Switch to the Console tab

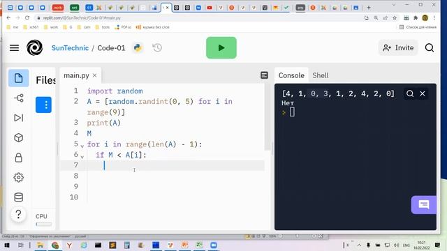[291, 75]
